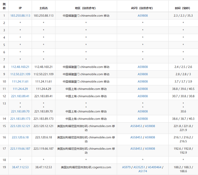This screenshot has height=175, width=198.
Task: Open IP link 38.47.112.53
Action: (x=20, y=167)
